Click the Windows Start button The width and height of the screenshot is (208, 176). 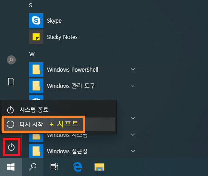11,167
